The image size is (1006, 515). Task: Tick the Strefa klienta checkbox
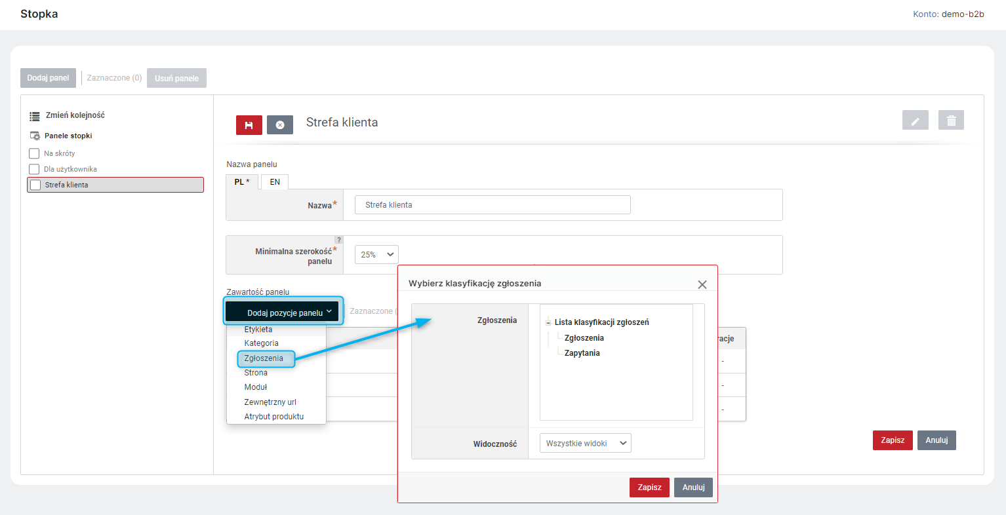coord(35,185)
